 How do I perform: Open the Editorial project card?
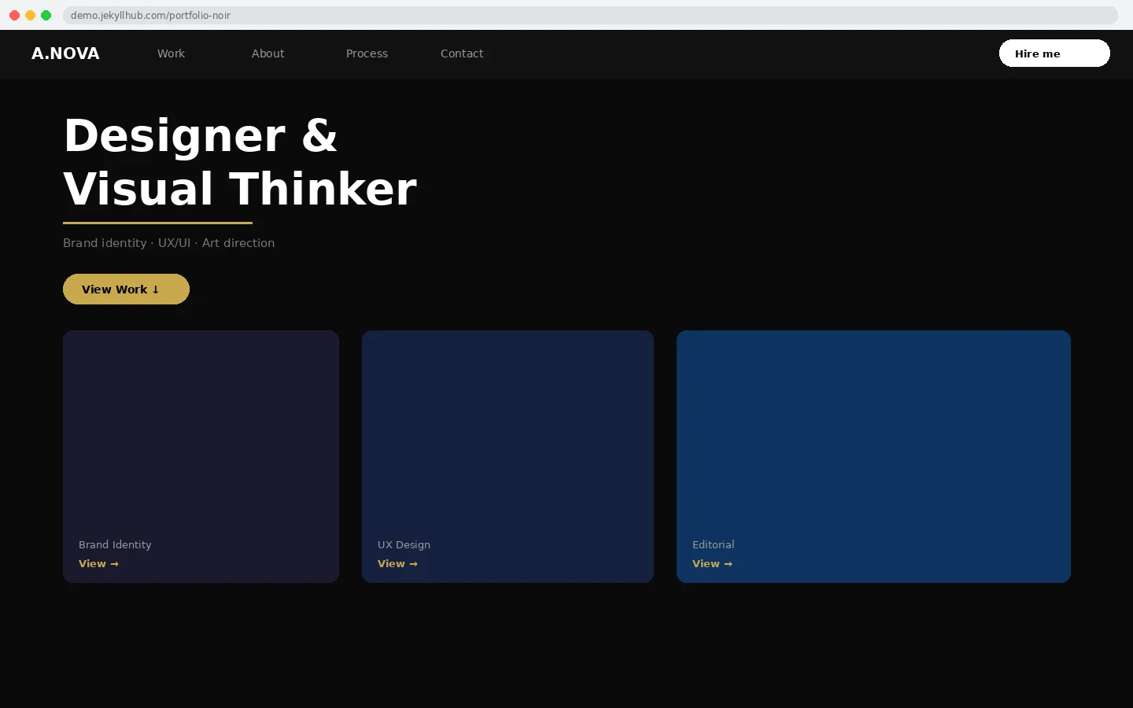click(x=873, y=456)
